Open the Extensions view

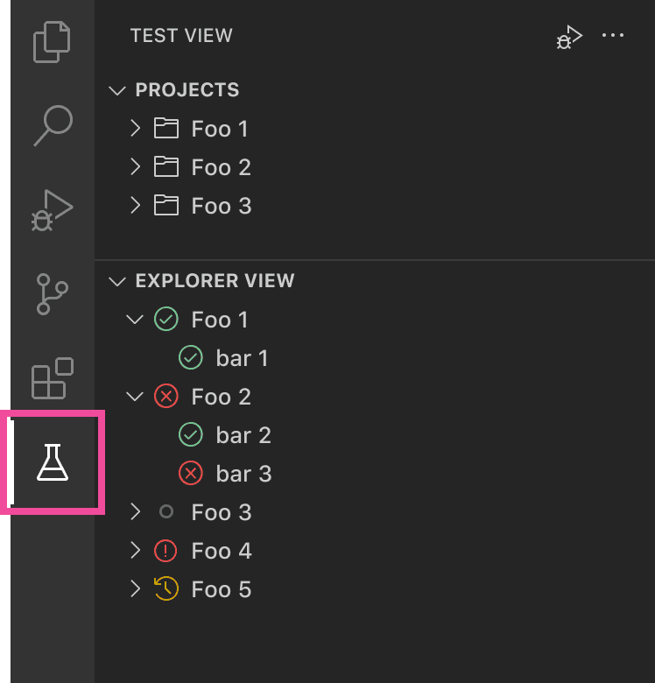pyautogui.click(x=52, y=378)
